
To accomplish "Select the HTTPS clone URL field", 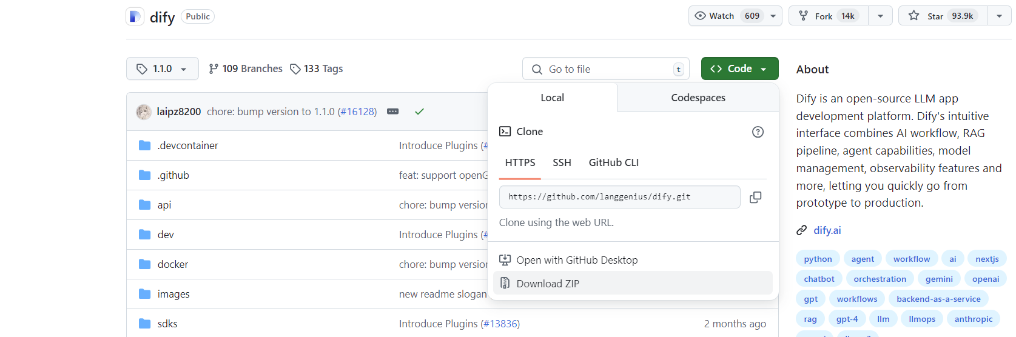I will 620,197.
